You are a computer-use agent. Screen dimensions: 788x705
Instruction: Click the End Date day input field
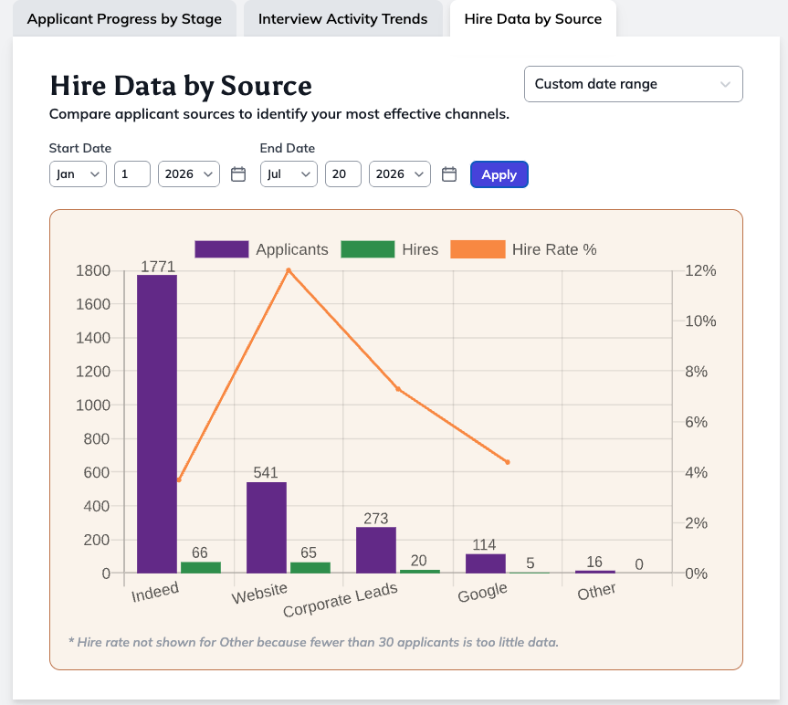(343, 174)
